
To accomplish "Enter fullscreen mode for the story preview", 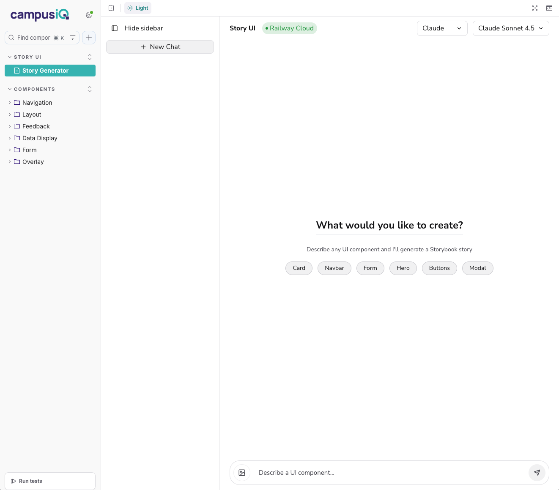I will [x=534, y=8].
